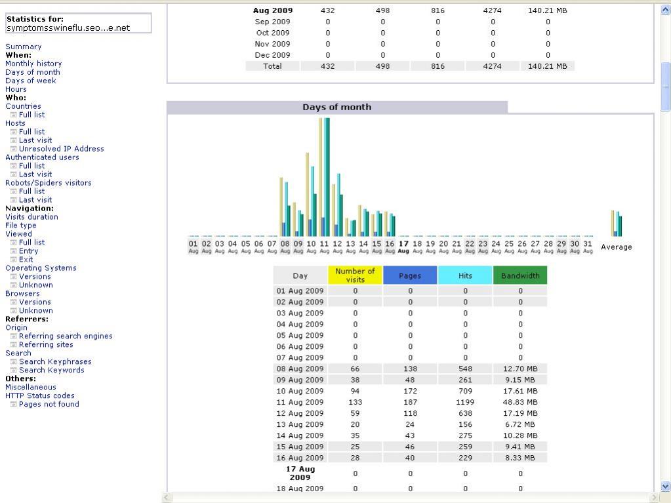This screenshot has width=671, height=503.
Task: Click the icon beside Referring search engines
Action: click(13, 336)
